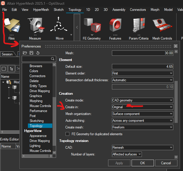Open the Beamsection default thickness dropdown
The height and width of the screenshot is (171, 183).
pyautogui.click(x=142, y=80)
